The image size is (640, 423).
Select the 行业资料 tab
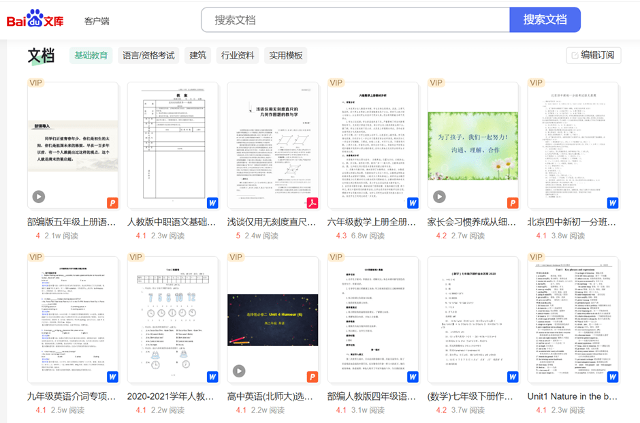click(238, 55)
